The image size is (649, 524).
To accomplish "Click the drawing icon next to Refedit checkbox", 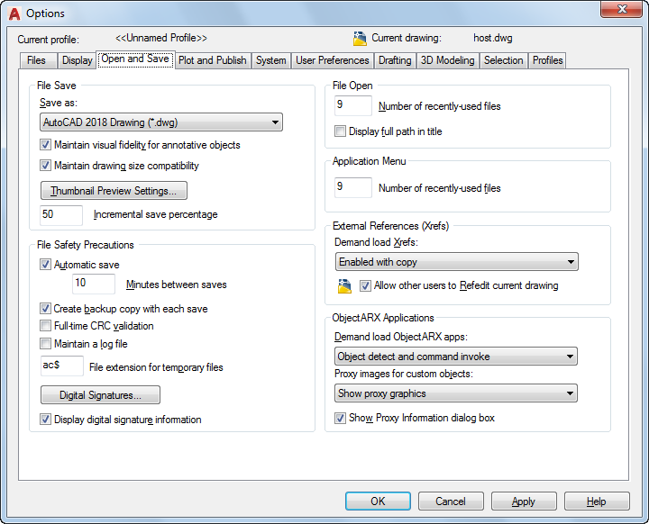I will point(343,286).
